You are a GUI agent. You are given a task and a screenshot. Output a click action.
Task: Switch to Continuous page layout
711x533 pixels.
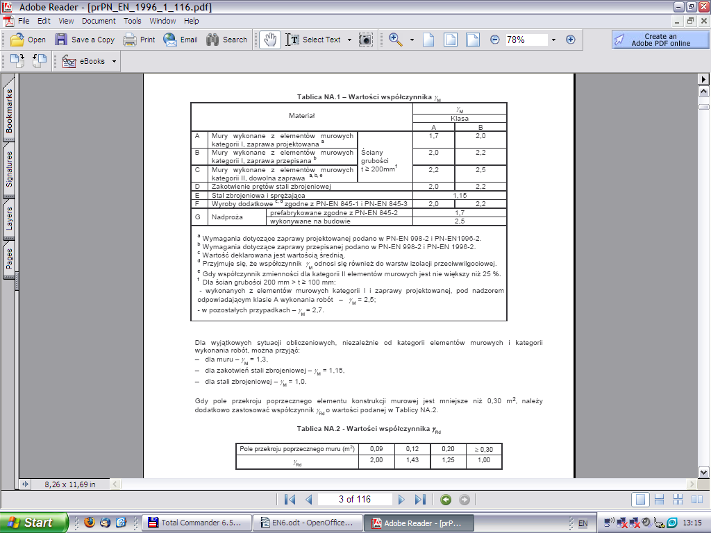pyautogui.click(x=660, y=500)
